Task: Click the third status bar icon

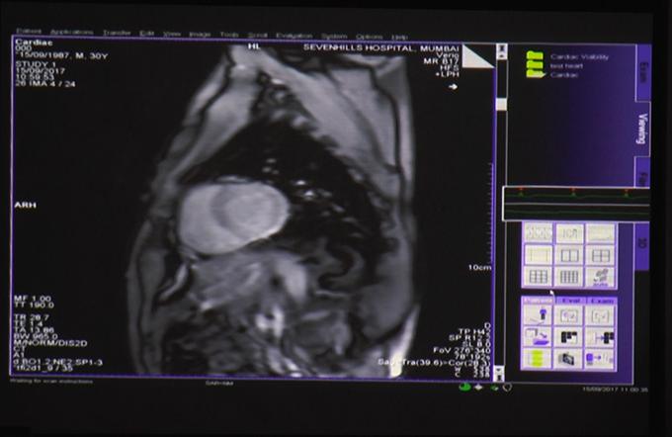Action: pyautogui.click(x=494, y=388)
